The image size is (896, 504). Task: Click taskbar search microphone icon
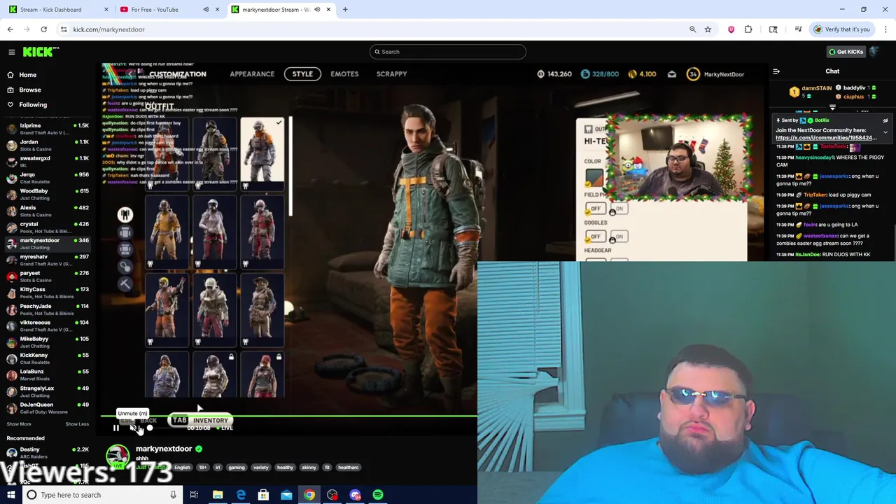point(173,495)
